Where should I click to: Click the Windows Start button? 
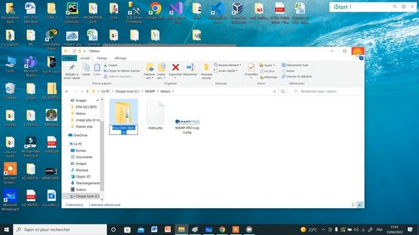7,229
